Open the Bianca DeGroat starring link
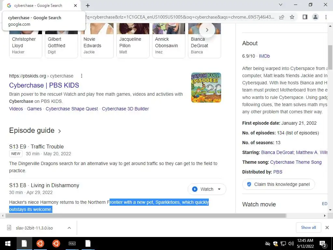333x250 pixels. (x=277, y=152)
